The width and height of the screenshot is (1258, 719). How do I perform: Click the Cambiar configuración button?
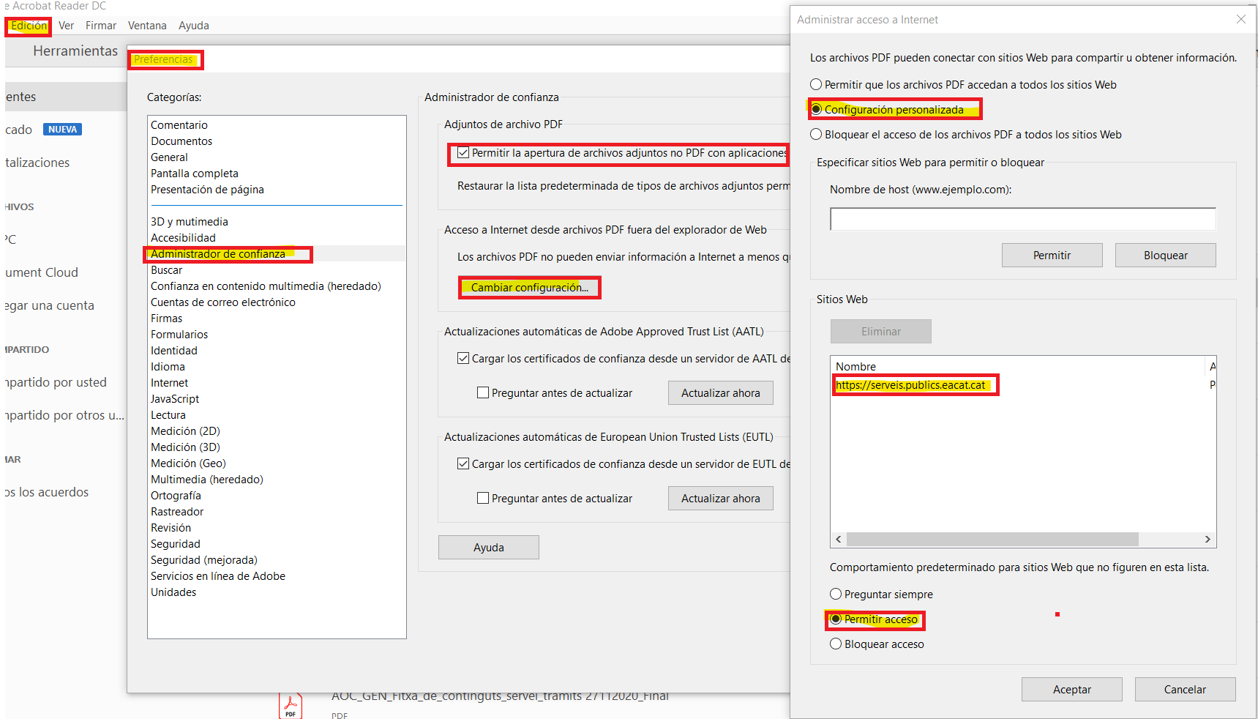tap(529, 288)
